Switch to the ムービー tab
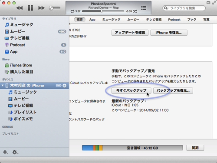This screenshot has height=163, width=217. 133,20
